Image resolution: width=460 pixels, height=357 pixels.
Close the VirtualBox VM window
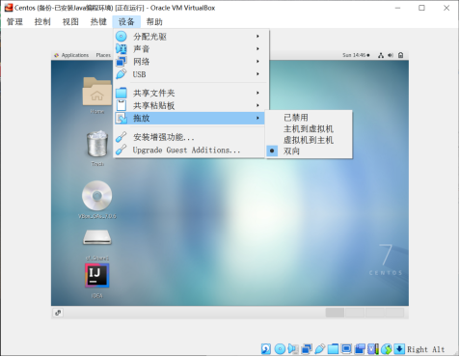446,8
